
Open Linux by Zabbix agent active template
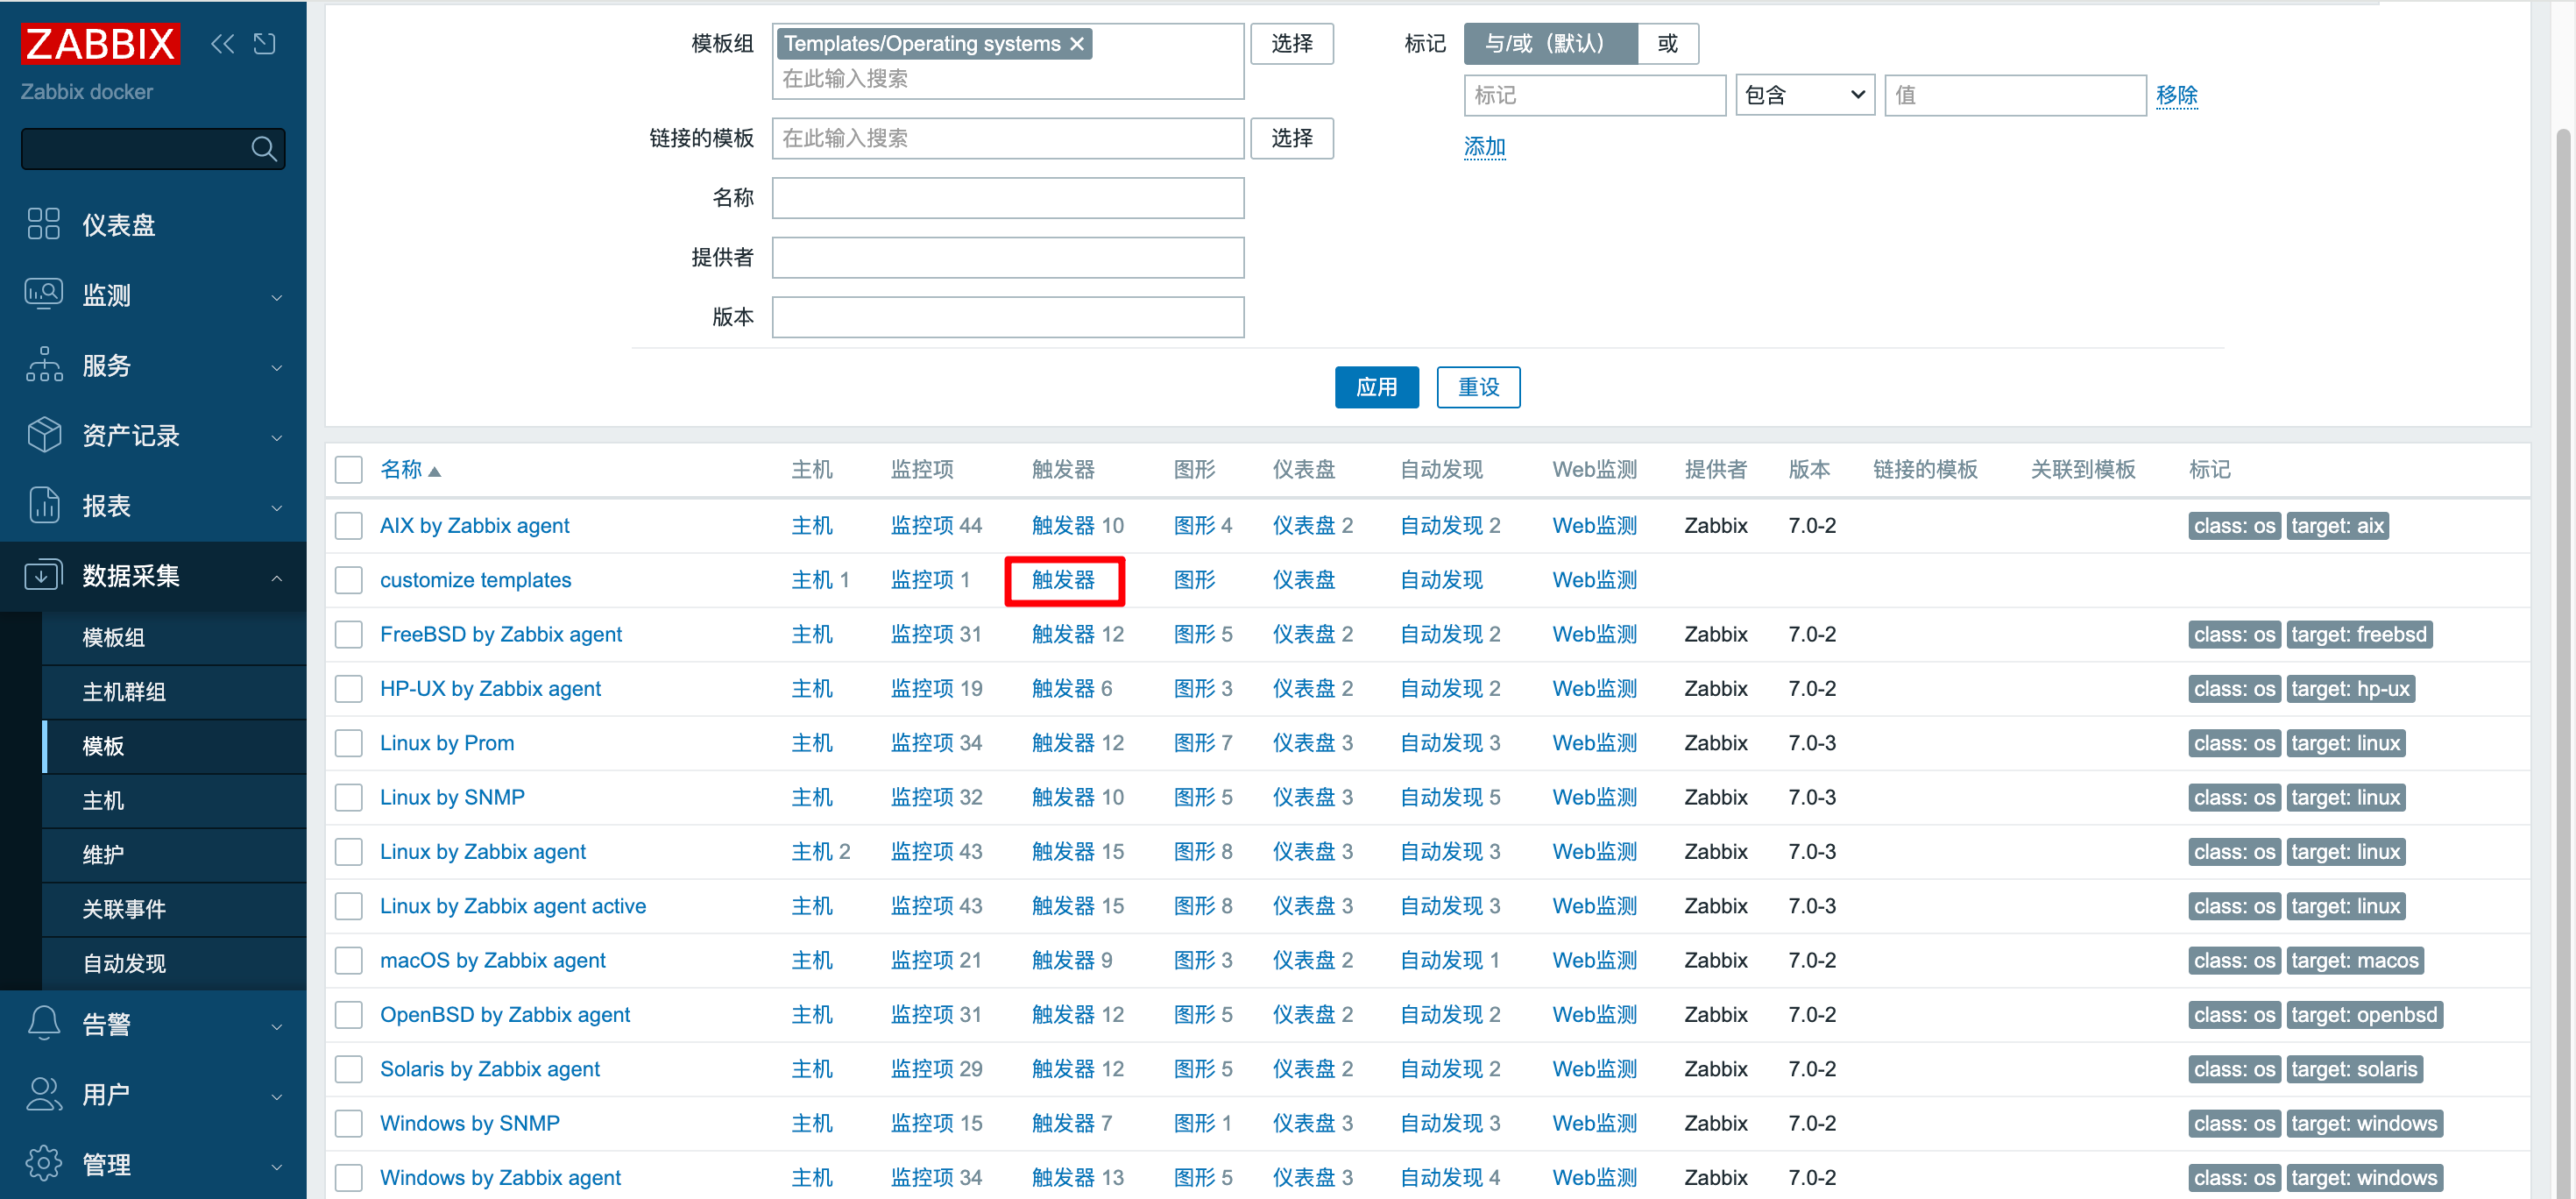[513, 906]
